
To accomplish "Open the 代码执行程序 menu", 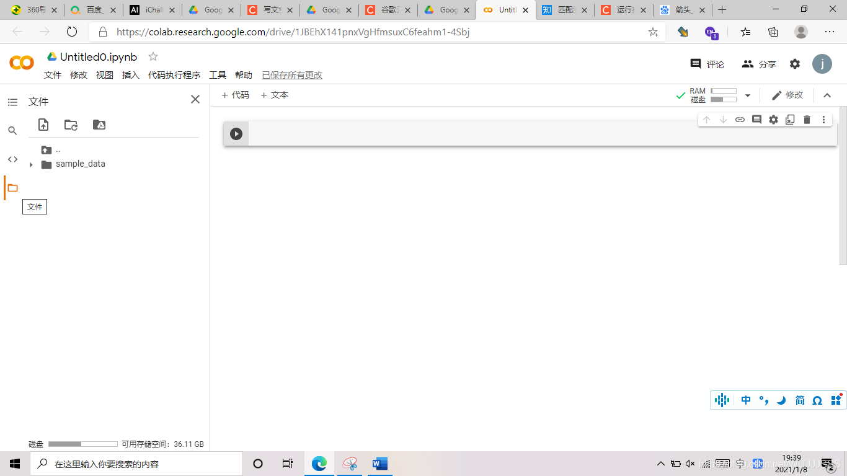I will coord(174,75).
